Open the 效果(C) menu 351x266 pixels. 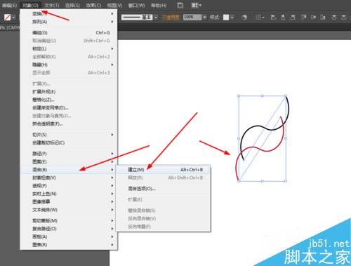(x=93, y=5)
